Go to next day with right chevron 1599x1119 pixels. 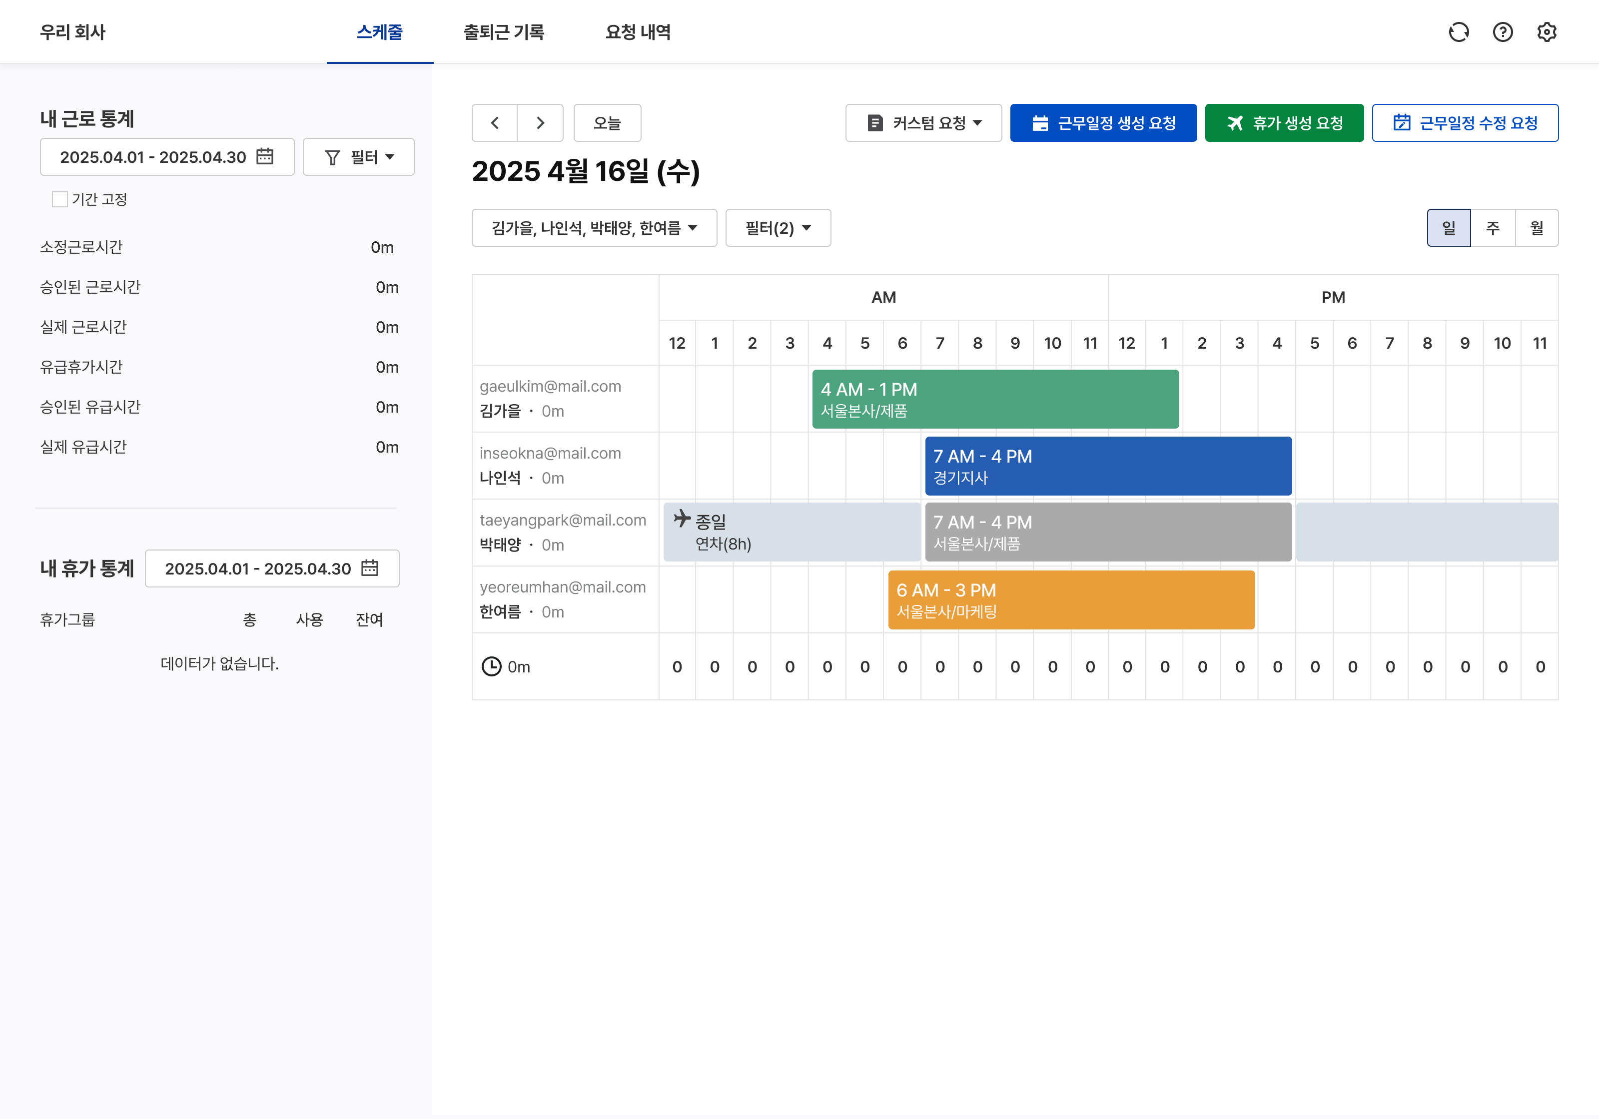(540, 123)
